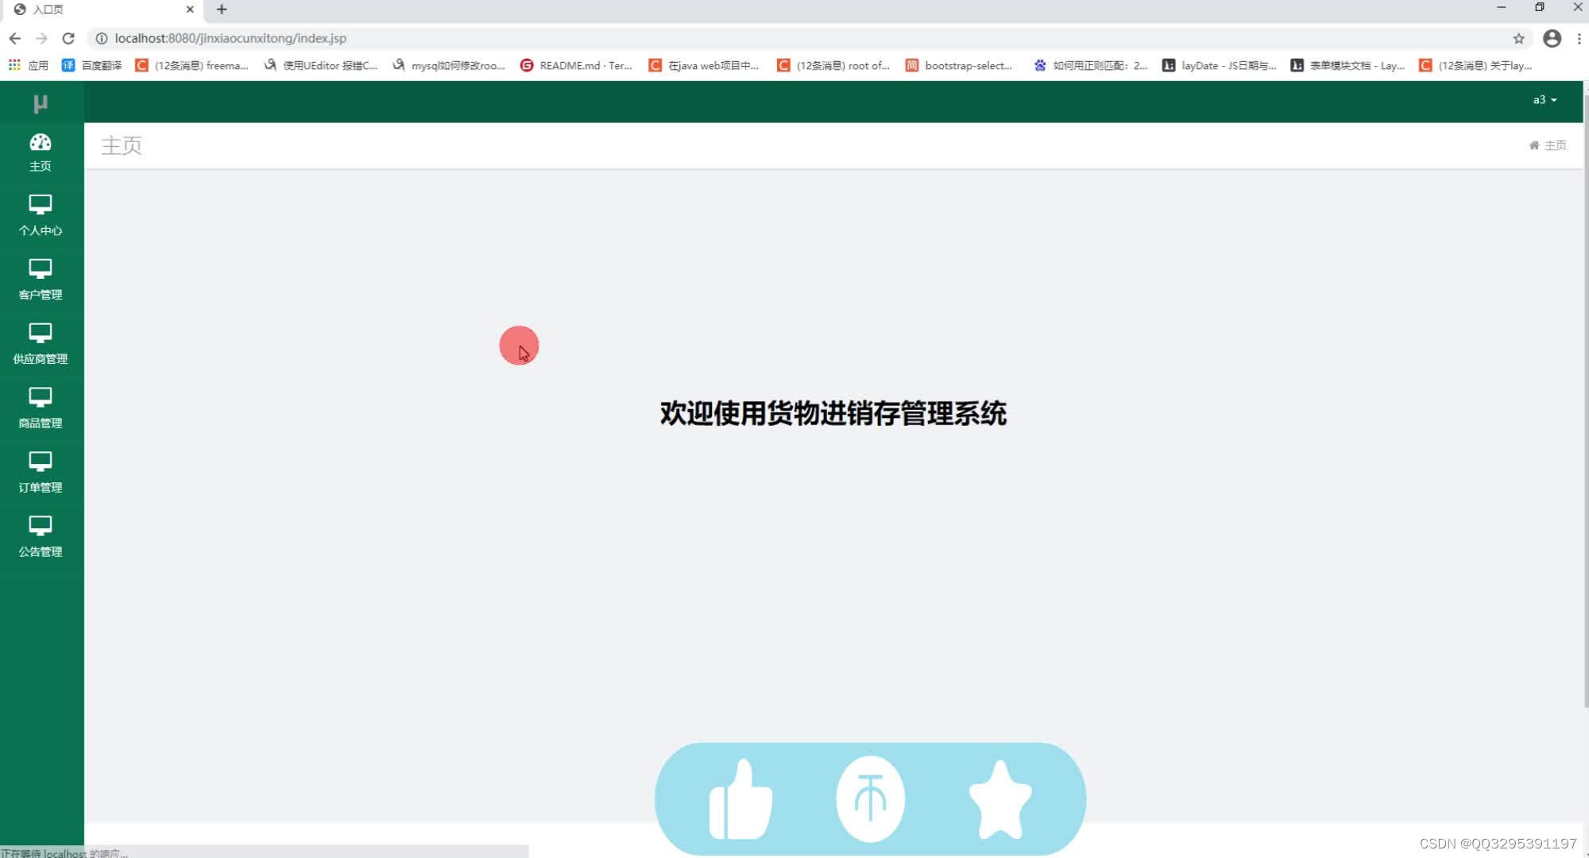
Task: Open 商品管理 in the sidebar
Action: (x=41, y=408)
